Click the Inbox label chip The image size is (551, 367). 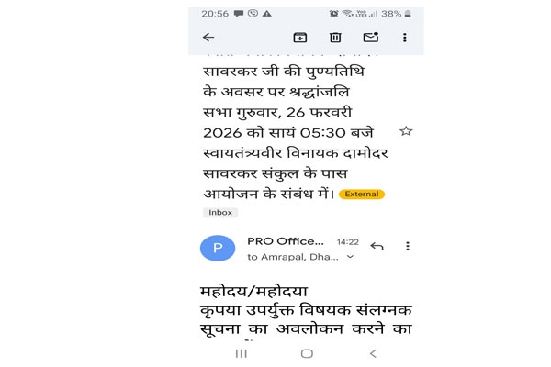(220, 213)
